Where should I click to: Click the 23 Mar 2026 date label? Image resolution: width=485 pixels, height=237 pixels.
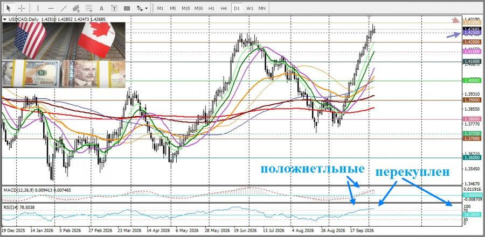tap(129, 231)
